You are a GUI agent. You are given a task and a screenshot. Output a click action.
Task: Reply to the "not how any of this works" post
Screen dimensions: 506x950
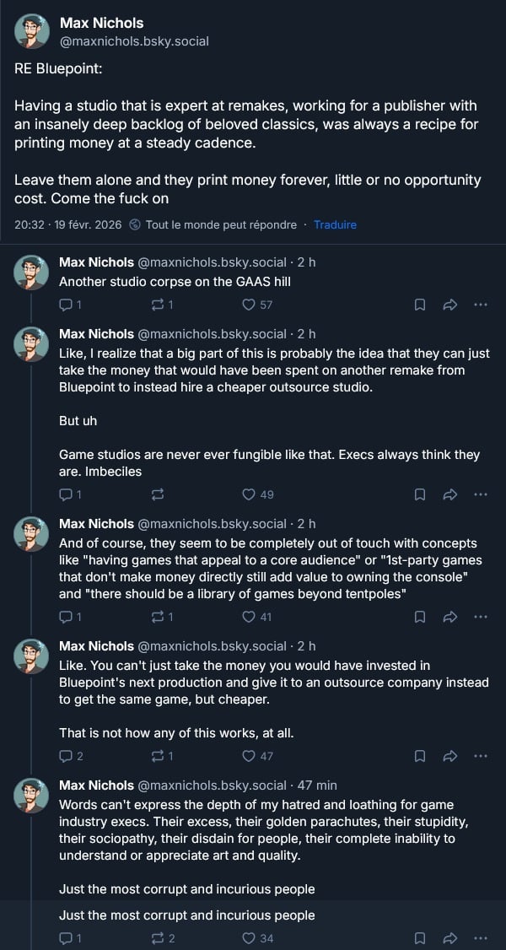click(x=66, y=756)
